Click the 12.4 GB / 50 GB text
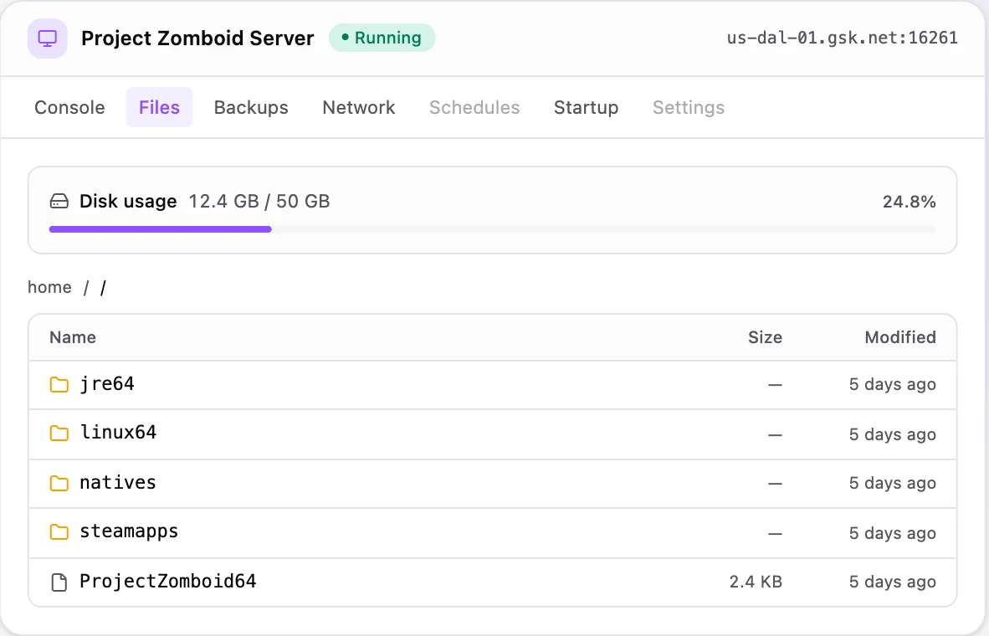 click(x=259, y=202)
